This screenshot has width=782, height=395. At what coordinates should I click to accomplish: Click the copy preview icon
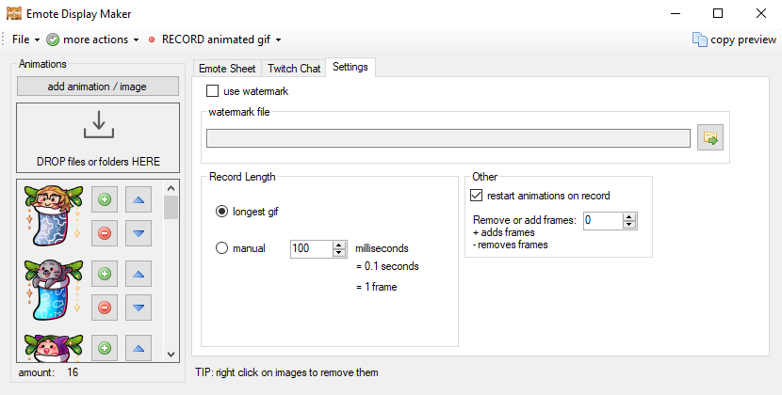pos(699,39)
